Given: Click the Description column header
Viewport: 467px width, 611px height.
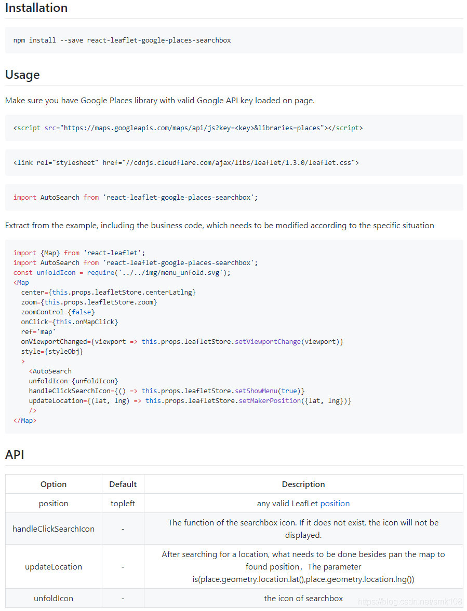Looking at the screenshot, I should (x=303, y=484).
